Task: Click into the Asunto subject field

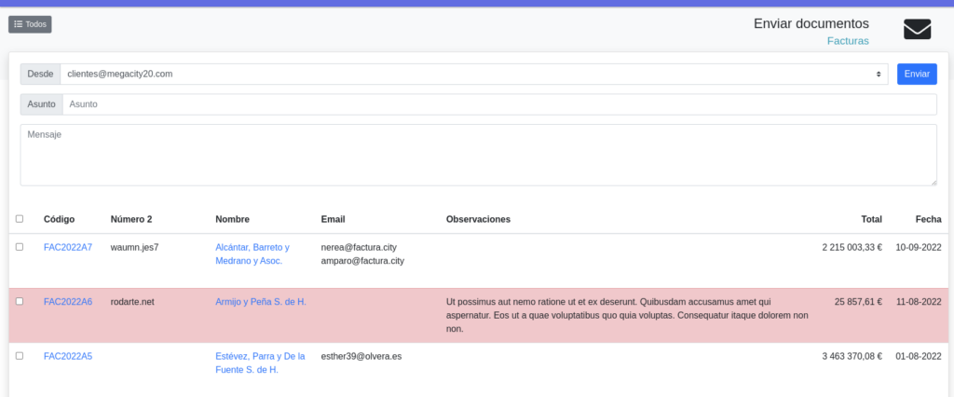Action: tap(498, 104)
